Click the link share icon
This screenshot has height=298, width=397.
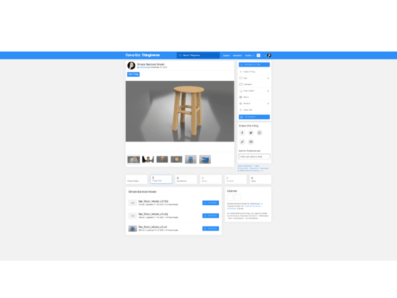point(242,142)
